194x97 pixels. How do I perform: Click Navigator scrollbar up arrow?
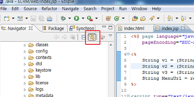(x=111, y=45)
